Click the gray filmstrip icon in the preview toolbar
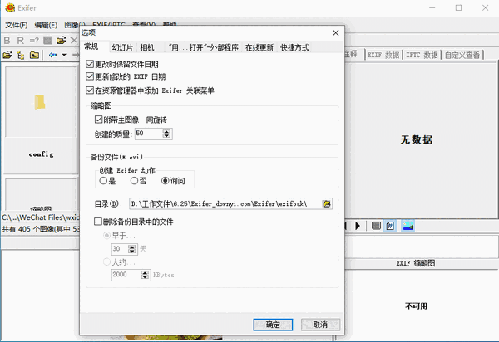 pyautogui.click(x=376, y=226)
